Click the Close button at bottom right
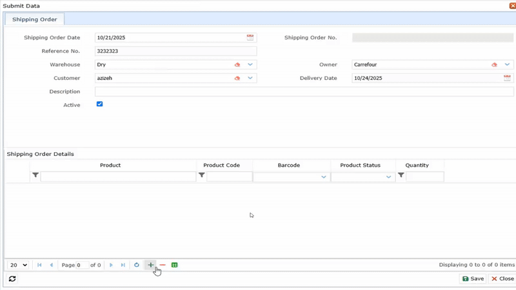 click(502, 279)
